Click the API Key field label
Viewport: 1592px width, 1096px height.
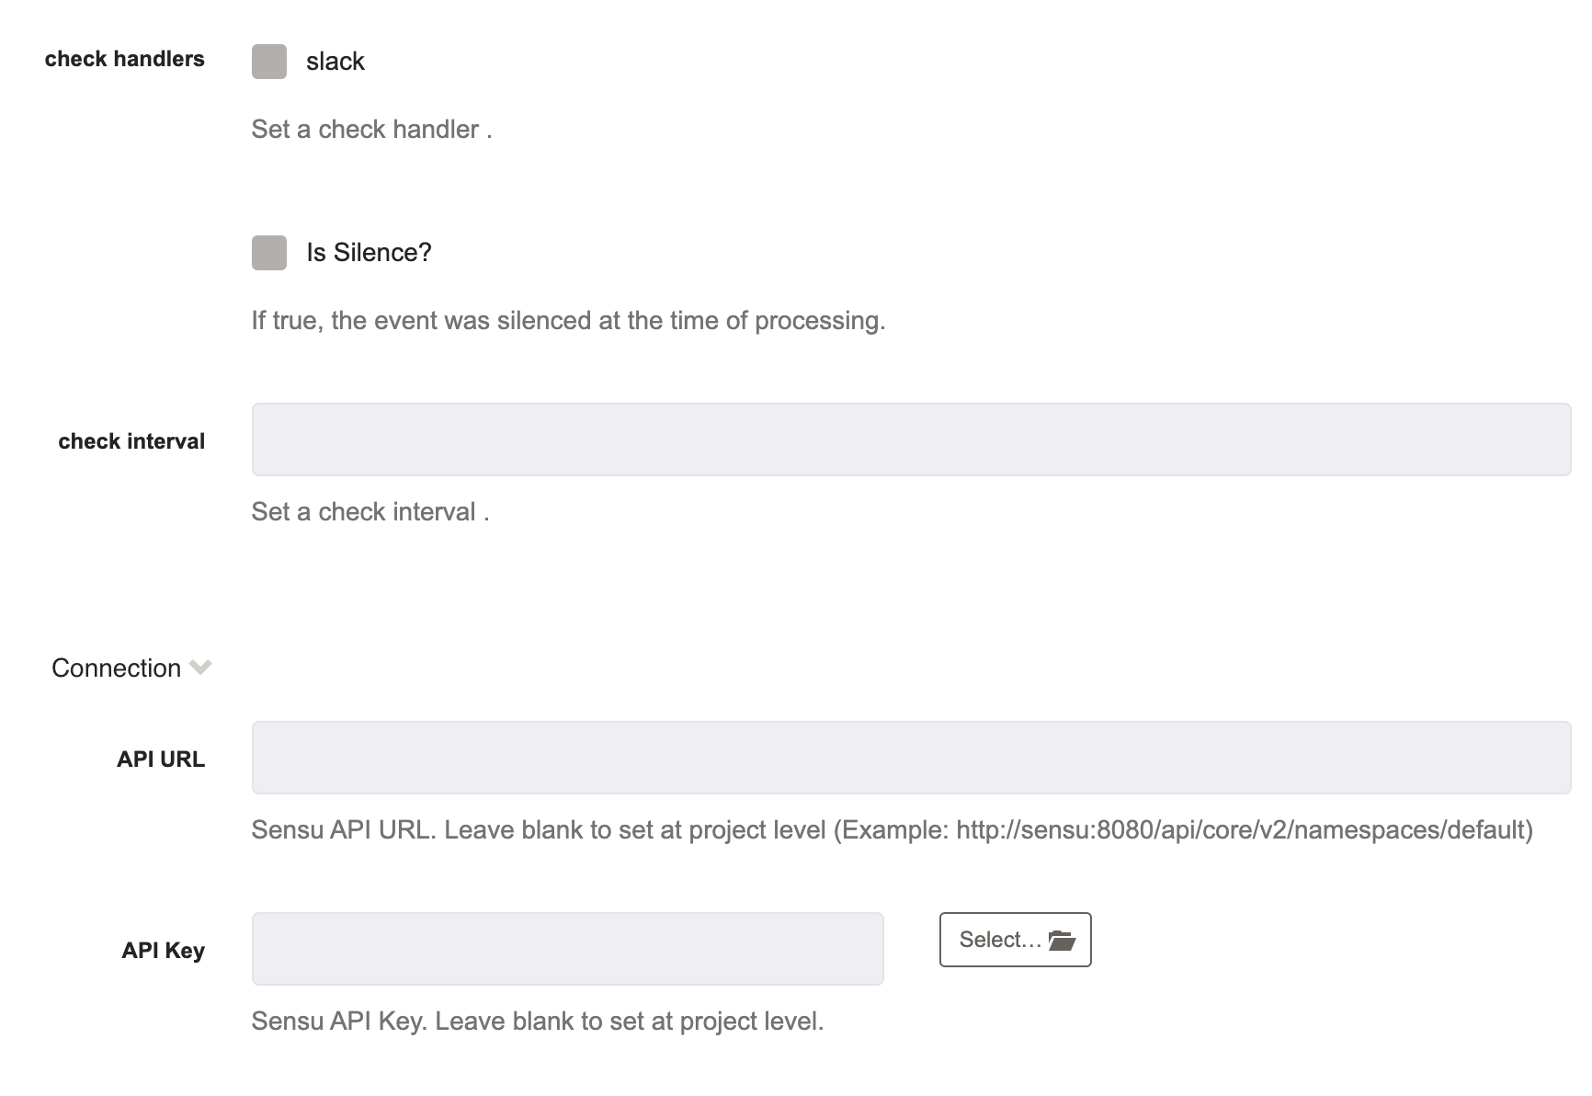click(x=164, y=951)
